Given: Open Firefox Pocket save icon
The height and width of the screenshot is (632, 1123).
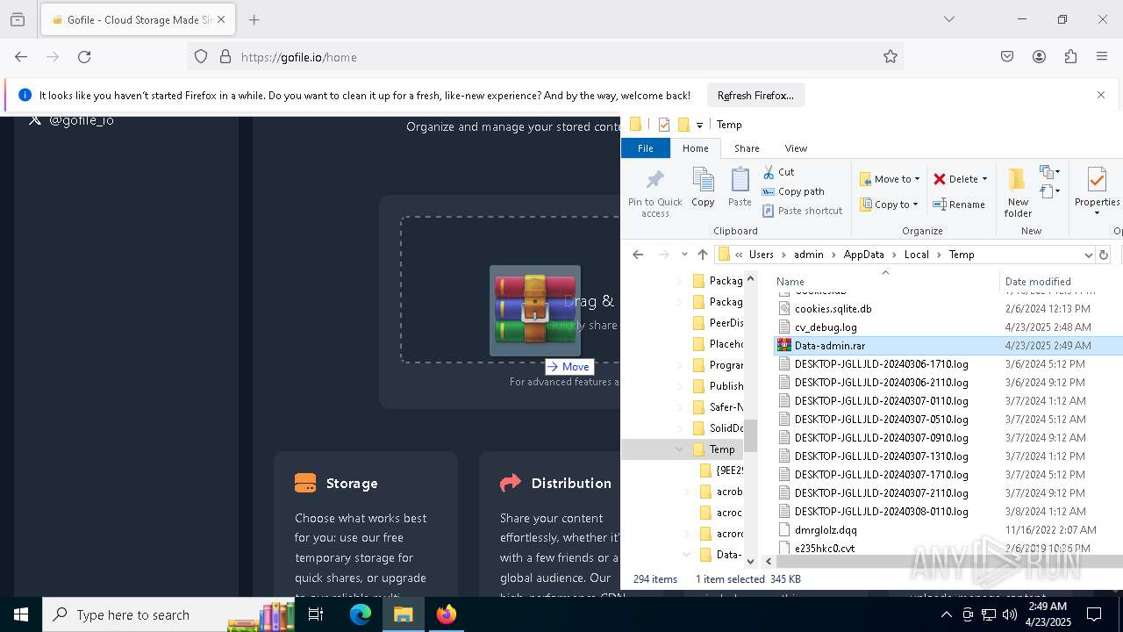Looking at the screenshot, I should pyautogui.click(x=1007, y=57).
